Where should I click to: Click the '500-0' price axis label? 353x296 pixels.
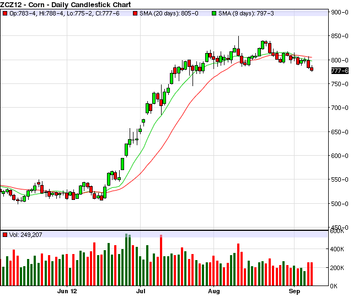340,204
